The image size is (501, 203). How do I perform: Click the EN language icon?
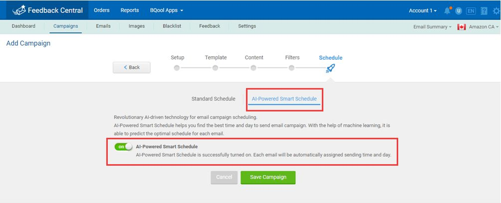[471, 11]
